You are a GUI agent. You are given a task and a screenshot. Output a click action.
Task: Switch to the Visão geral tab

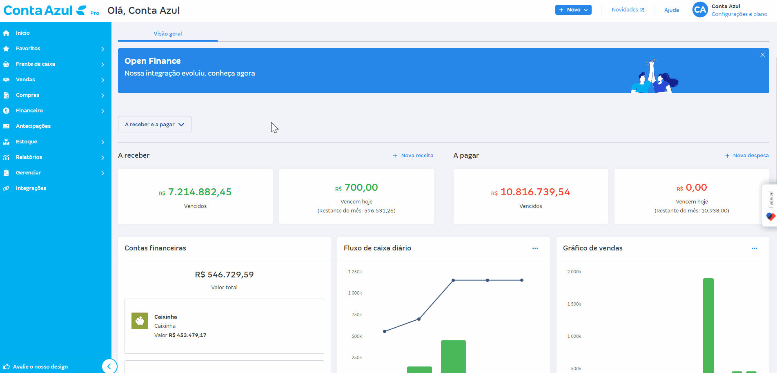click(167, 34)
